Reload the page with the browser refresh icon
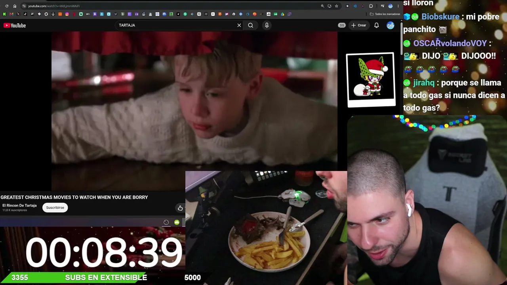Image resolution: width=507 pixels, height=285 pixels. point(7,6)
